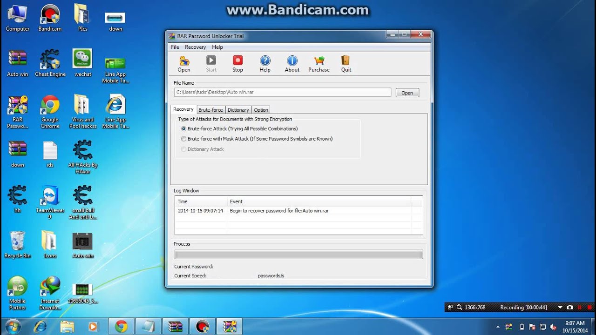
Task: Select the Computer desktop icon
Action: tap(18, 18)
